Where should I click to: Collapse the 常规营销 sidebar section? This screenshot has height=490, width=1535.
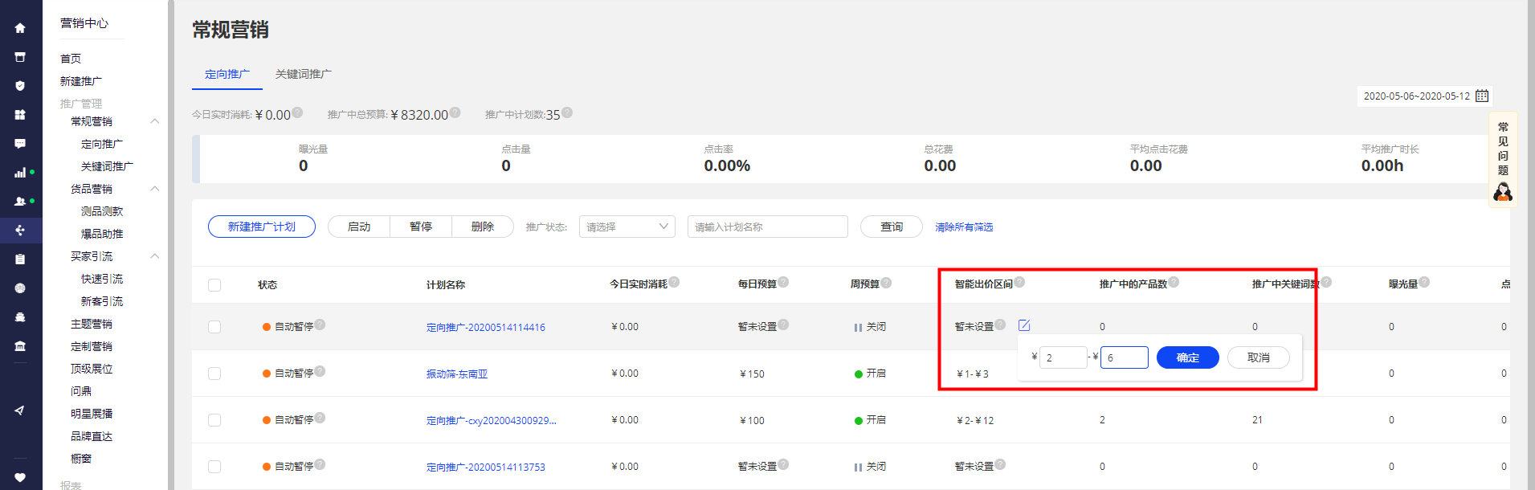pyautogui.click(x=155, y=121)
